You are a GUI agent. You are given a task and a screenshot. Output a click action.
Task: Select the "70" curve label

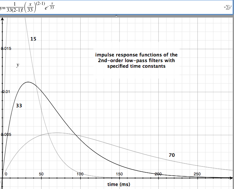click(x=172, y=155)
